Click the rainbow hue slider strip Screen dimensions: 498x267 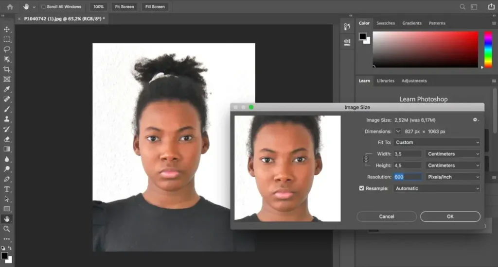coord(488,50)
